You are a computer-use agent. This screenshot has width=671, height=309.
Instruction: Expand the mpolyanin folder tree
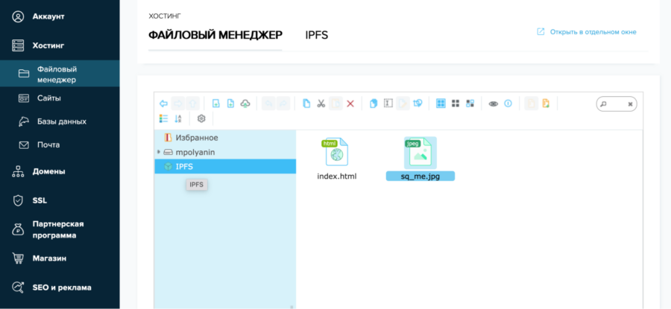coord(159,152)
